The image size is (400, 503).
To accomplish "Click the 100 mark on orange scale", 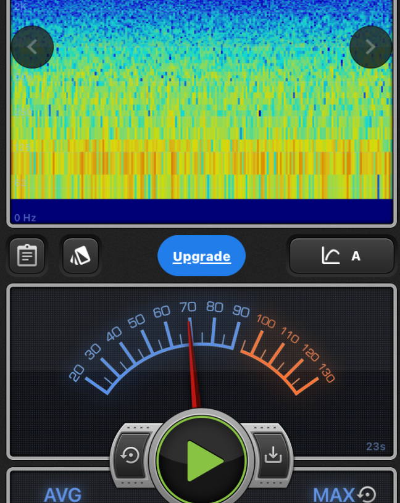I will pyautogui.click(x=265, y=321).
